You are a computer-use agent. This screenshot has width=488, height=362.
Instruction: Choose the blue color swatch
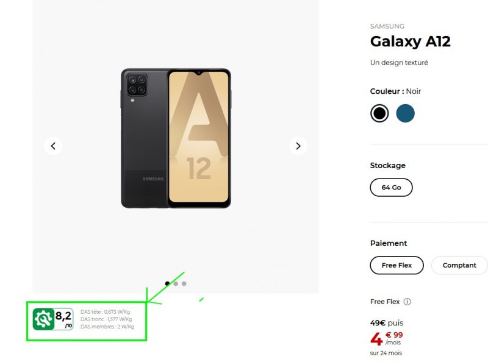pos(406,113)
